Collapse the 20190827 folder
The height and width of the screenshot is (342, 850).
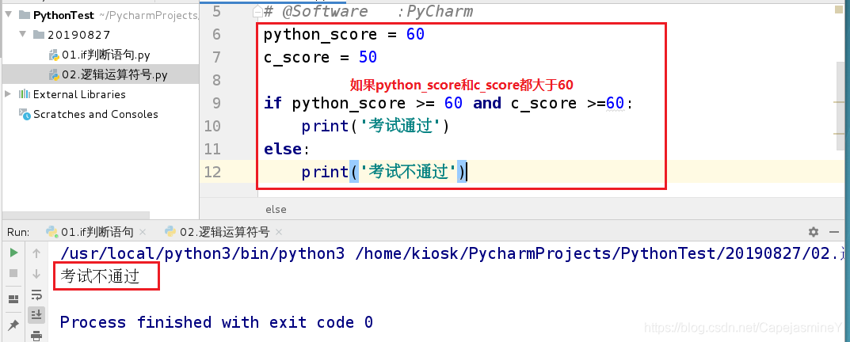click(23, 35)
